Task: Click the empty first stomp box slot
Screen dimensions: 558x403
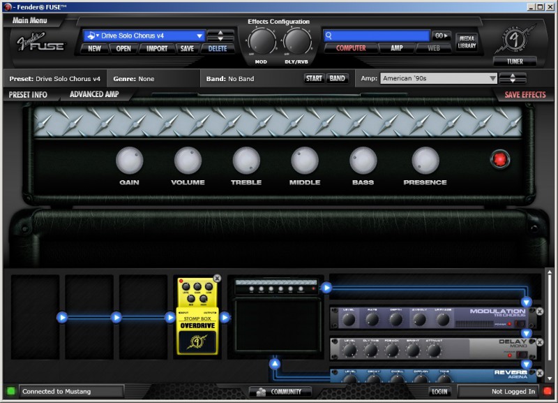Action: pos(35,317)
